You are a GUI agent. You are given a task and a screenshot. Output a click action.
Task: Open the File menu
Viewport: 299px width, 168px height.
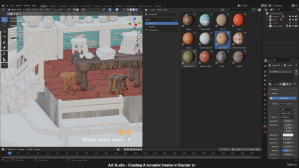[7, 6]
